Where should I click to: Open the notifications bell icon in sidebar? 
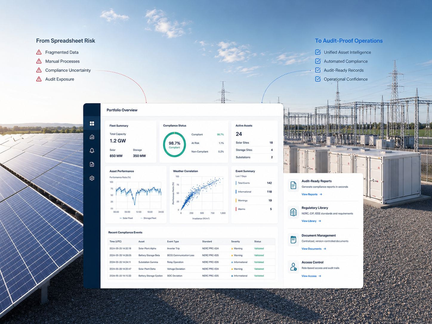click(x=92, y=151)
